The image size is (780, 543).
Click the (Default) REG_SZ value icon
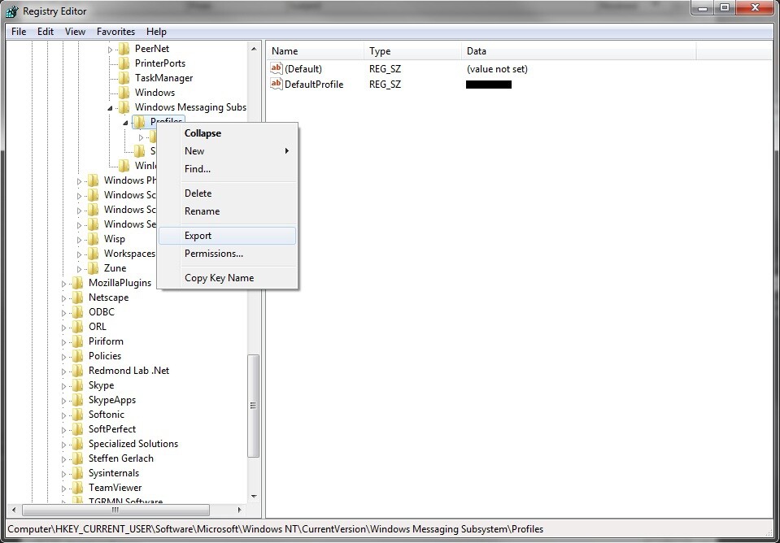pyautogui.click(x=276, y=69)
